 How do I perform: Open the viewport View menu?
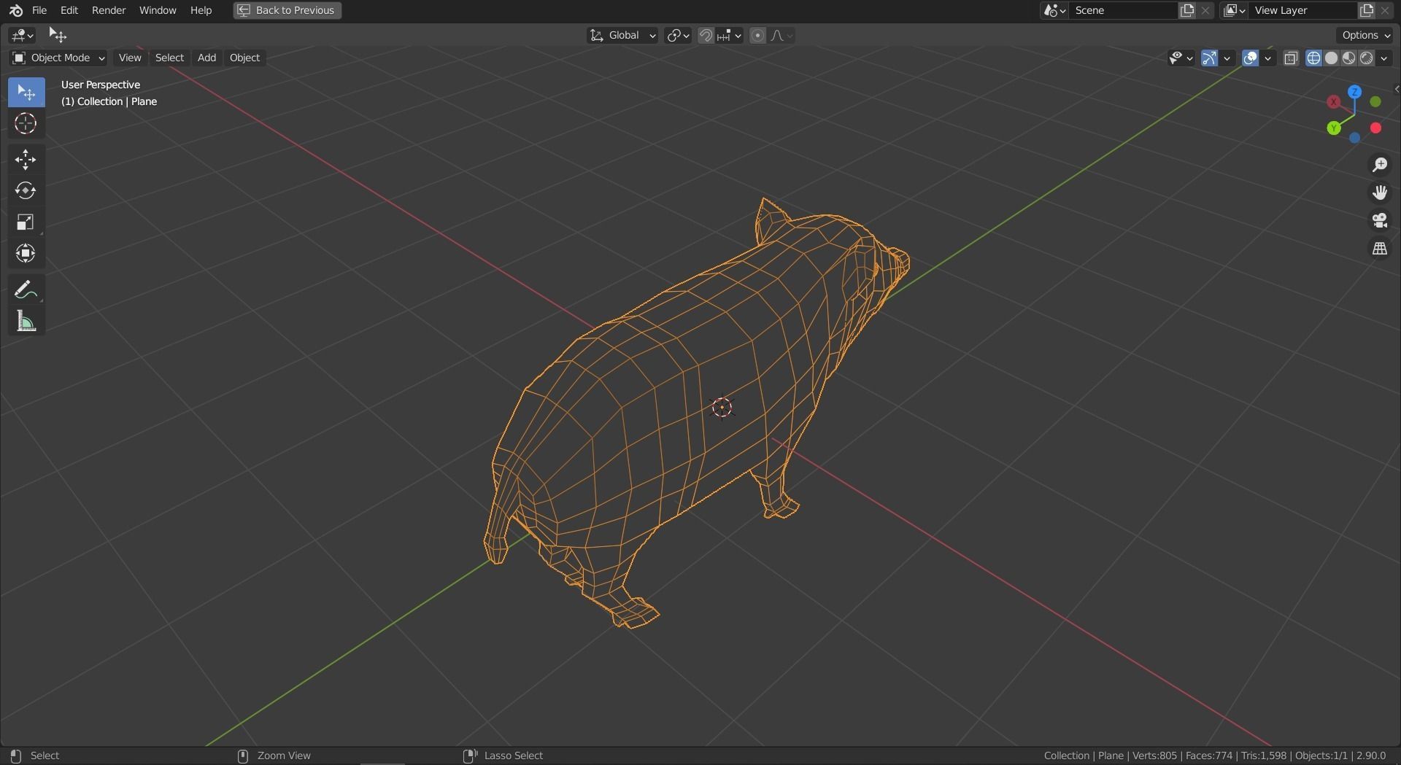130,58
